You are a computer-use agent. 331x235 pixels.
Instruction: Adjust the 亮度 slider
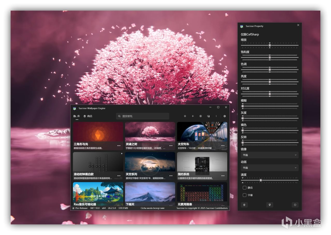pyautogui.click(x=270, y=82)
